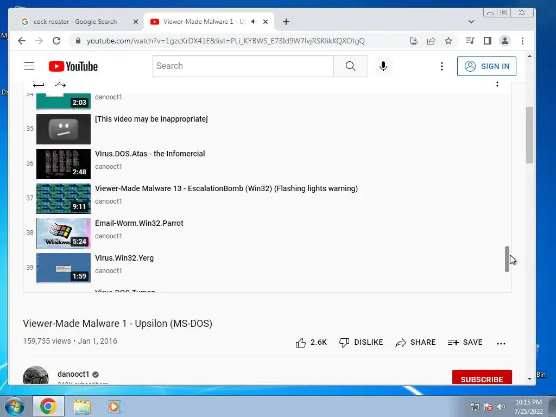The width and height of the screenshot is (556, 417).
Task: Expand the tab search chevron
Action: click(471, 22)
